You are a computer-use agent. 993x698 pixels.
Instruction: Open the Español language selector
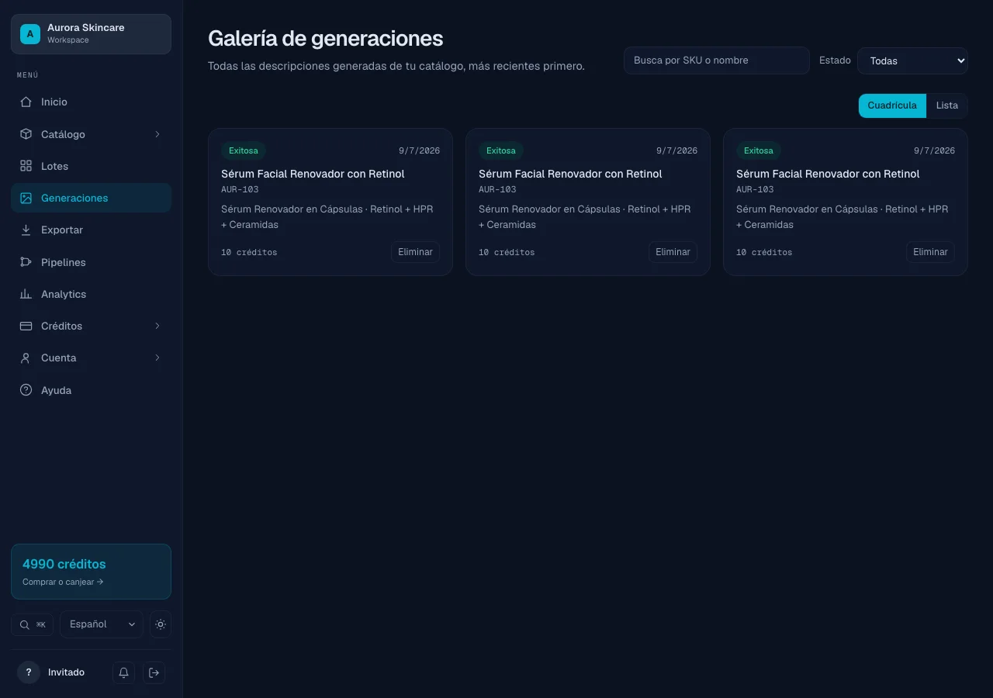(x=102, y=624)
